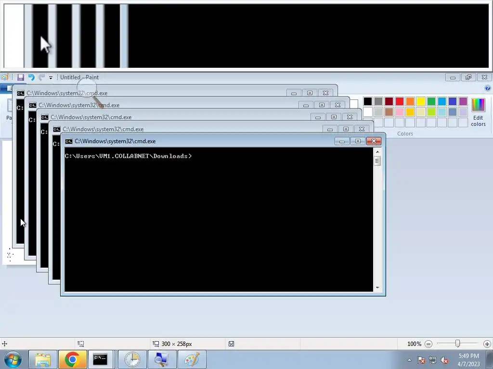Viewport: 493px width, 369px height.
Task: Pick the indigo color swatch
Action: coord(453,101)
